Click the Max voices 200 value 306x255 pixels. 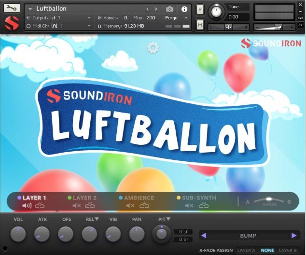point(151,18)
